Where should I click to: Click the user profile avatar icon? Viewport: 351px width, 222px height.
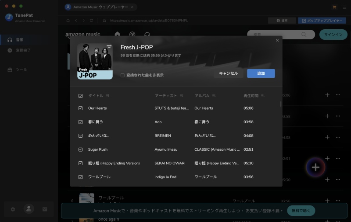(29, 209)
